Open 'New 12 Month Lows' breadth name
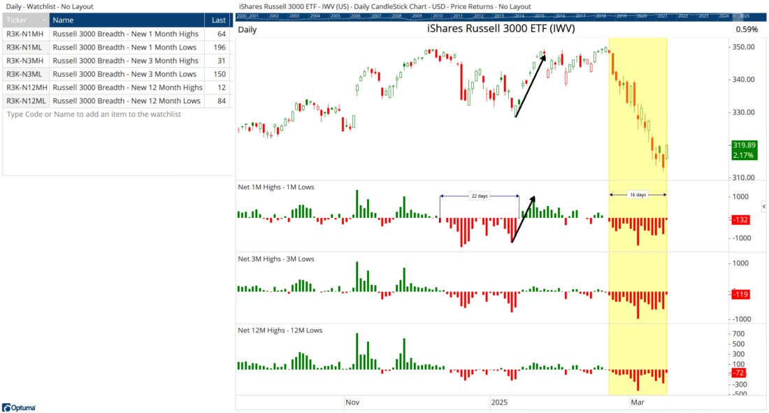The image size is (769, 413). (x=127, y=101)
